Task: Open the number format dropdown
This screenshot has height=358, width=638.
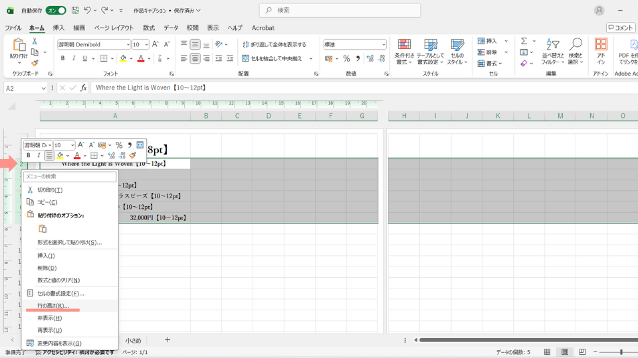Action: pyautogui.click(x=383, y=44)
